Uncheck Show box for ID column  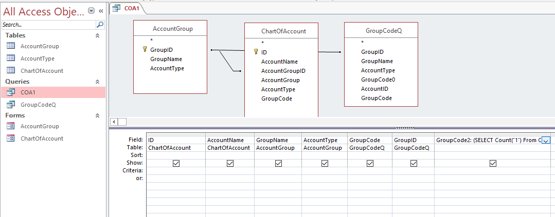(176, 163)
